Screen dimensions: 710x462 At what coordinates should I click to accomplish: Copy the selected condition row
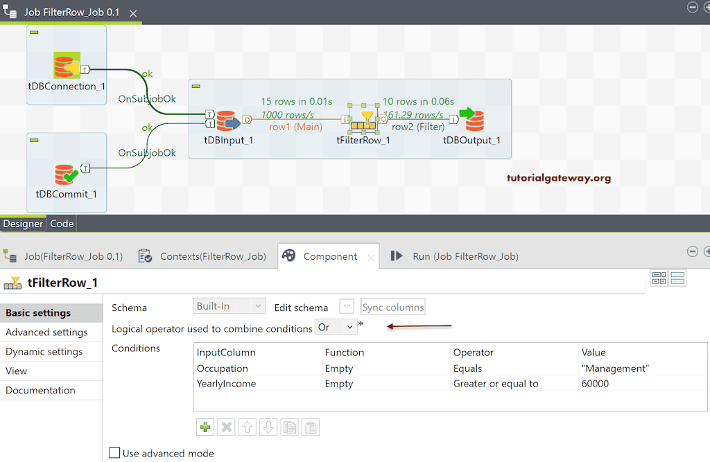[289, 427]
